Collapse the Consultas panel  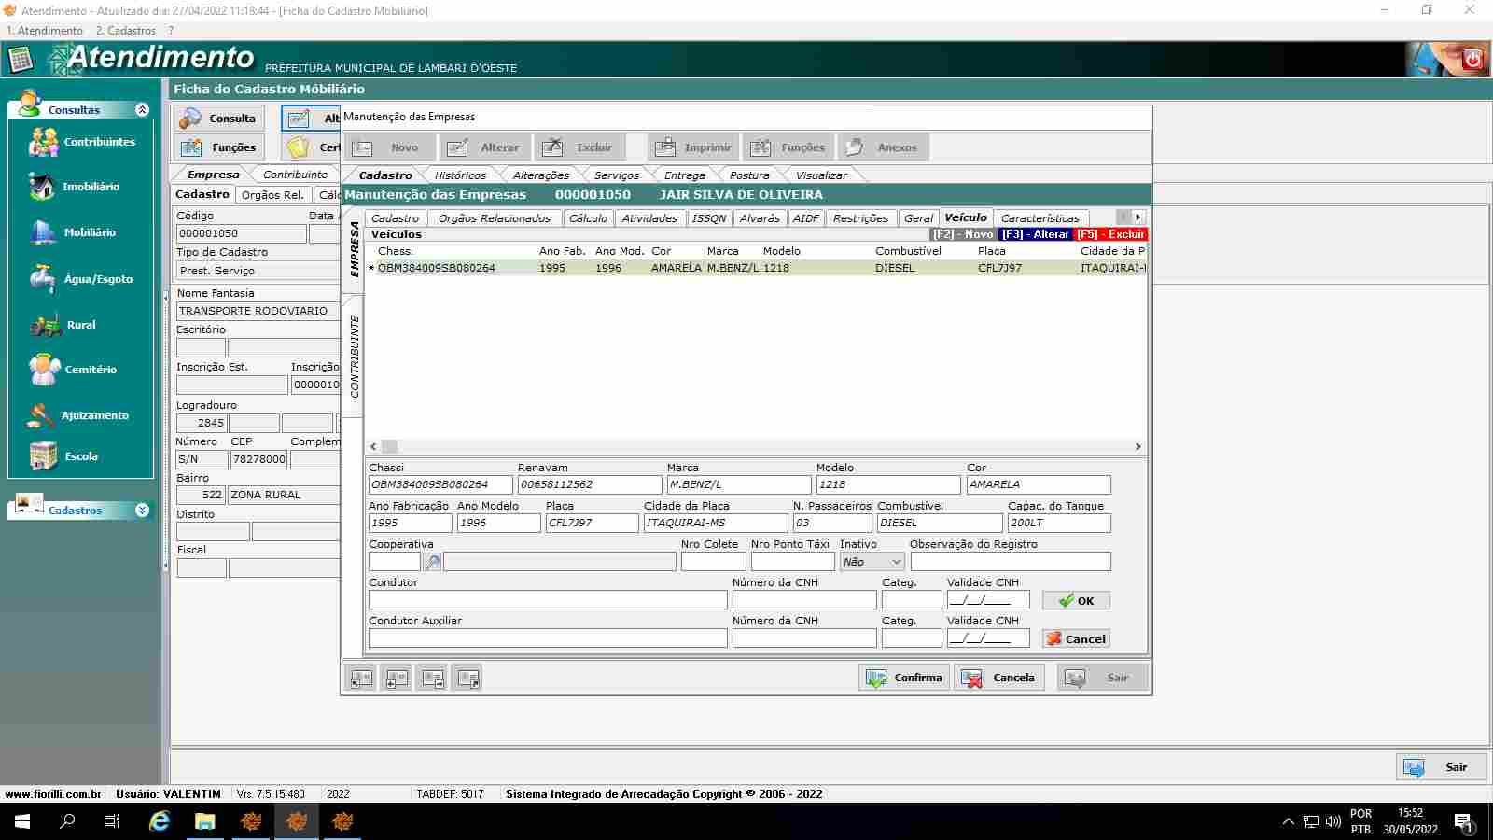pyautogui.click(x=142, y=110)
